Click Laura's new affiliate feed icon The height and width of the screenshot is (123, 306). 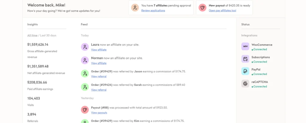(x=85, y=47)
